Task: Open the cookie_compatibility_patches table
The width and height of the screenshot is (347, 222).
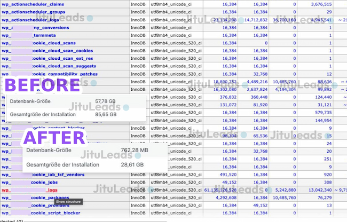Action: click(50, 74)
